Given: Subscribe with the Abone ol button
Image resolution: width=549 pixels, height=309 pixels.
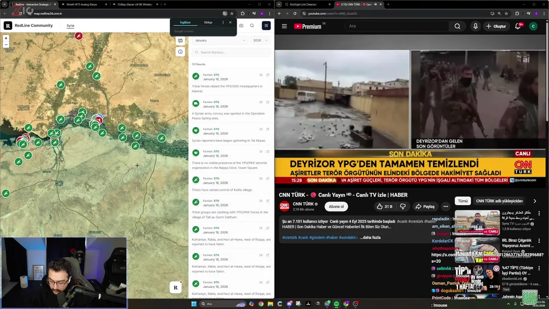Looking at the screenshot, I should click(x=336, y=206).
